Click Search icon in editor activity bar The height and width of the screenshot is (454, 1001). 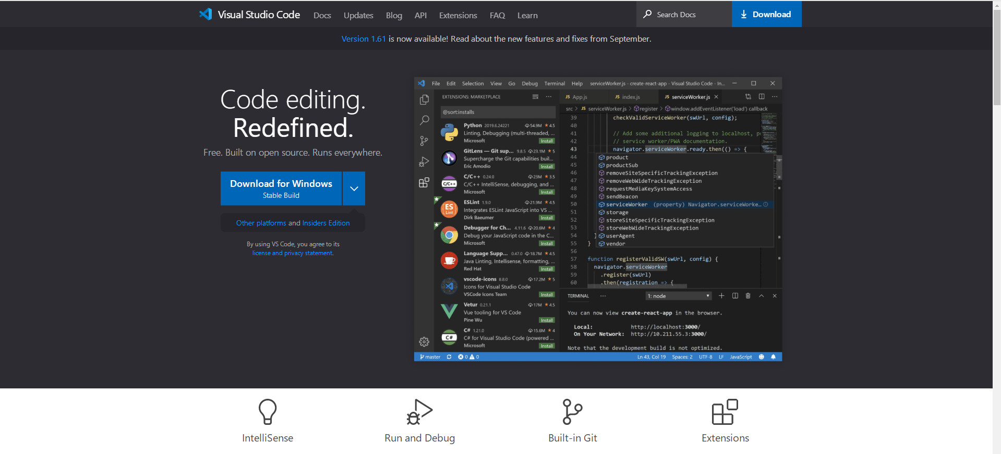pos(424,120)
